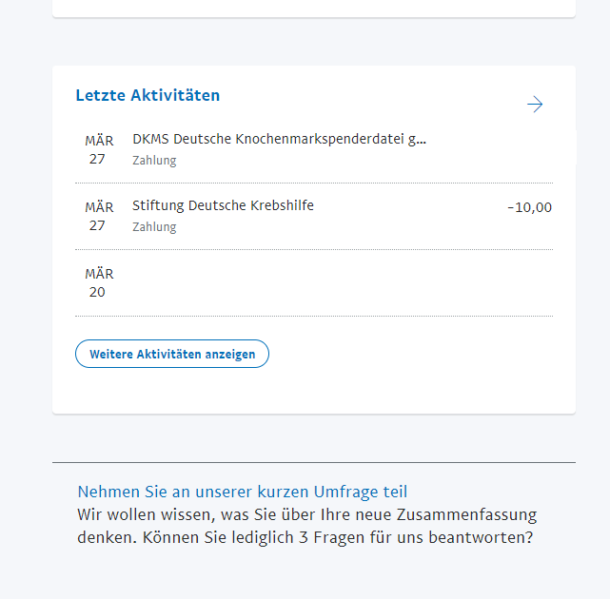Click the Zahlung label under DKMS

pyautogui.click(x=154, y=160)
